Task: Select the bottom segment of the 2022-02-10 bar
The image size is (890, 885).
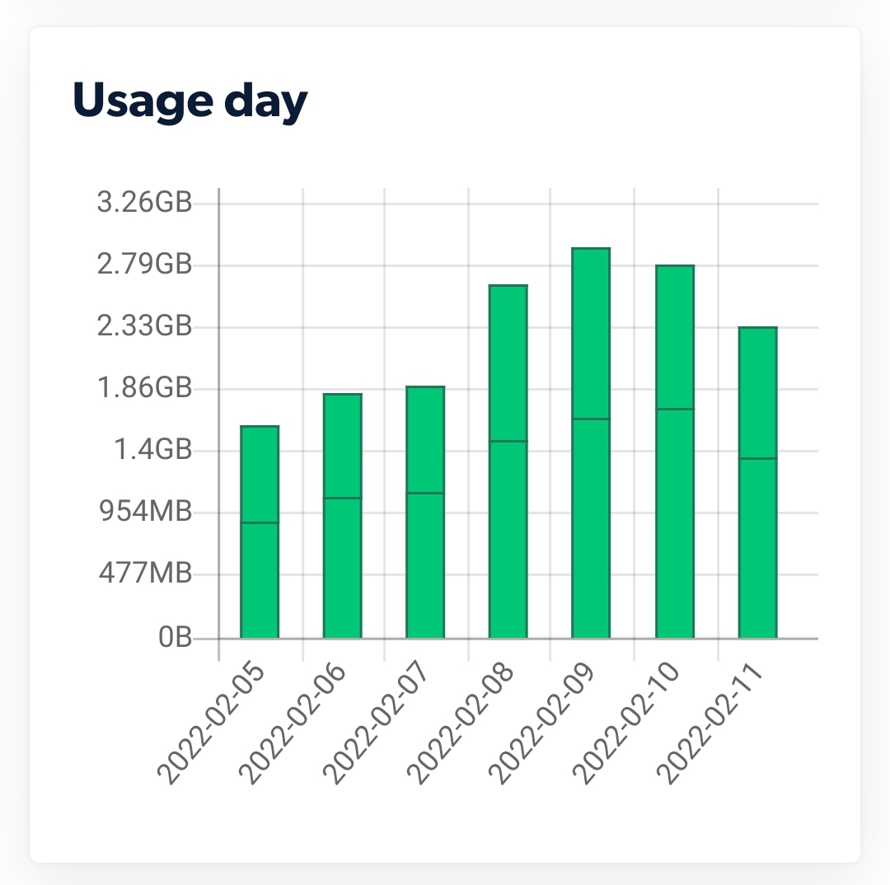Action: point(675,523)
